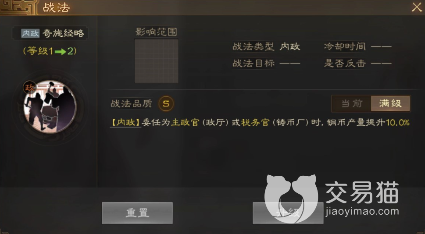Switch view to 满级 level
This screenshot has height=234, width=425.
pos(390,103)
